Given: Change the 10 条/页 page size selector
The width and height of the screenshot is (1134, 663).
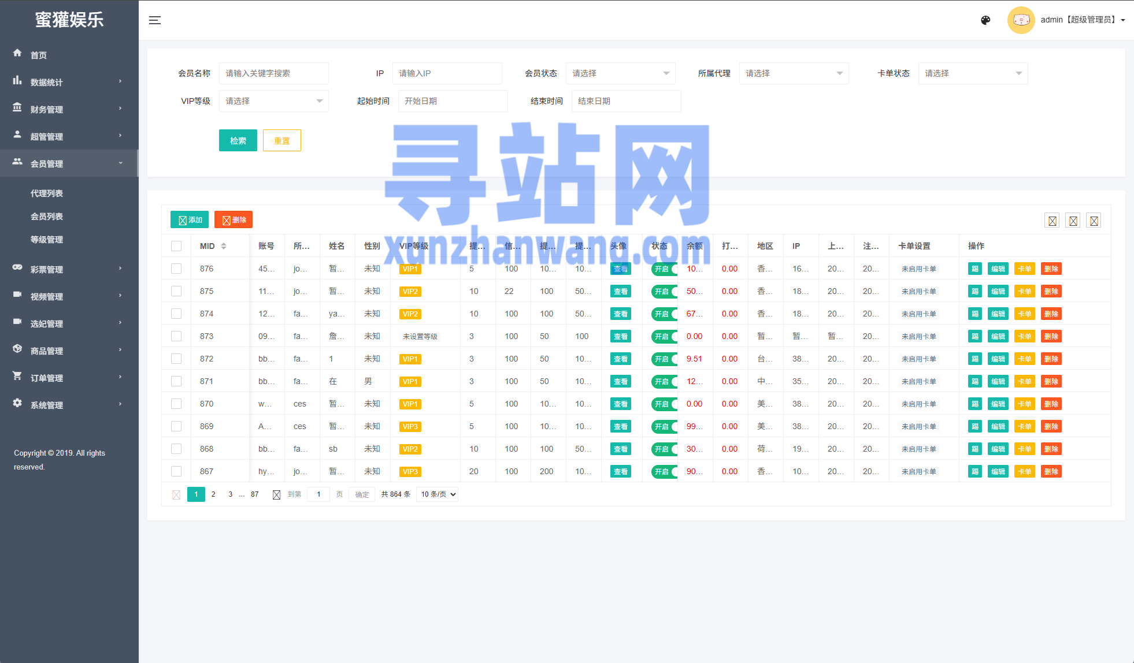Looking at the screenshot, I should [438, 494].
